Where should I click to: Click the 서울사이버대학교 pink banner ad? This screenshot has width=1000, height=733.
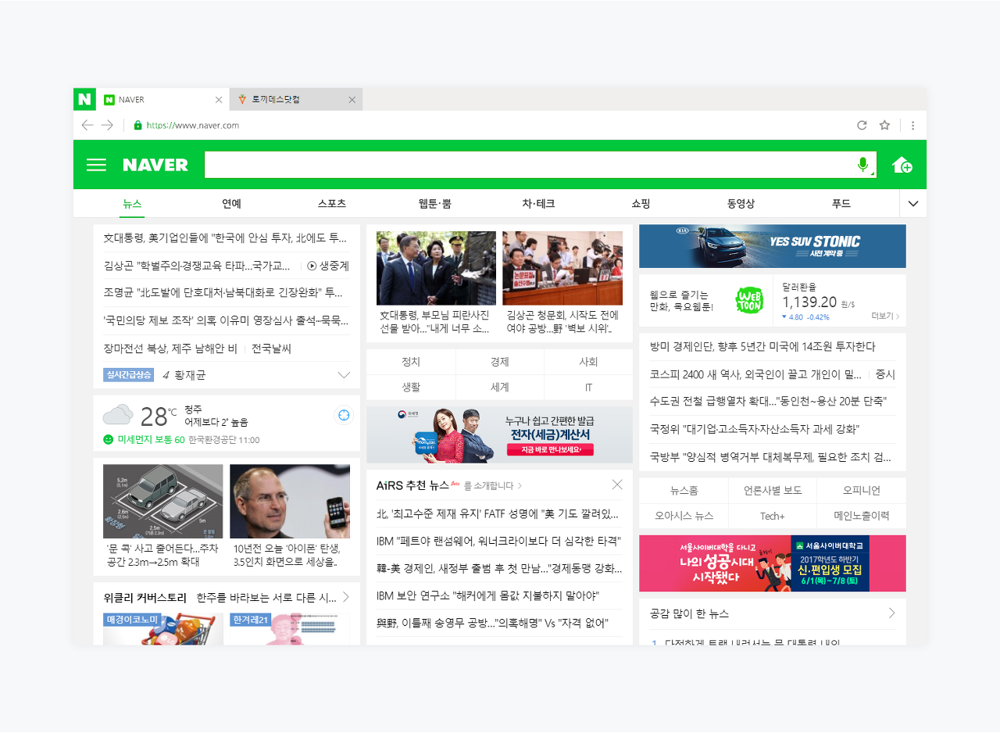[x=773, y=563]
